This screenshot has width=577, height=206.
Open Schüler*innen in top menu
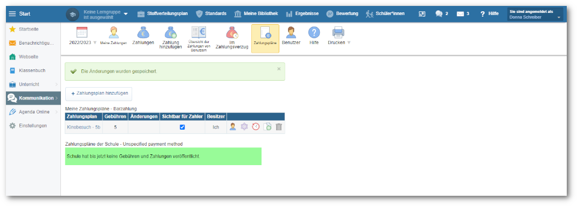(x=385, y=13)
